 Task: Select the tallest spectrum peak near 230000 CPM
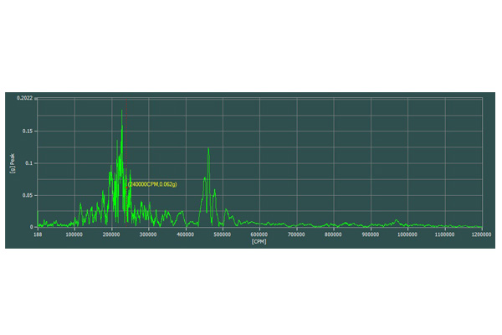tap(122, 113)
